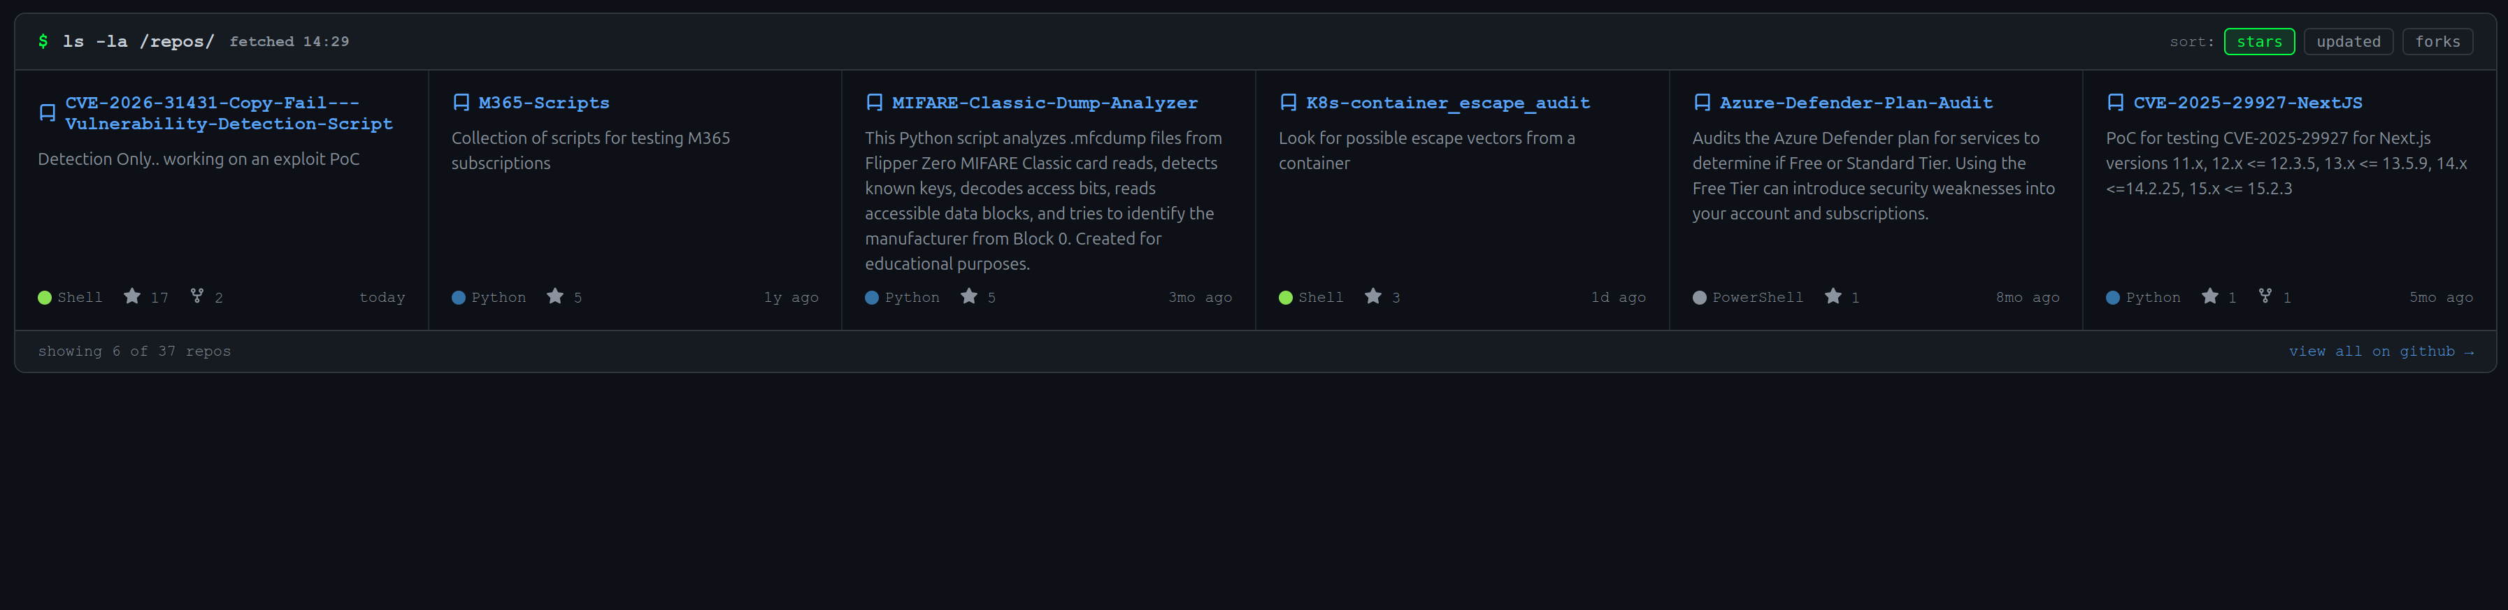Click star icon on CVE-2025-29927-NextJS card
This screenshot has height=610, width=2508.
tap(2210, 296)
